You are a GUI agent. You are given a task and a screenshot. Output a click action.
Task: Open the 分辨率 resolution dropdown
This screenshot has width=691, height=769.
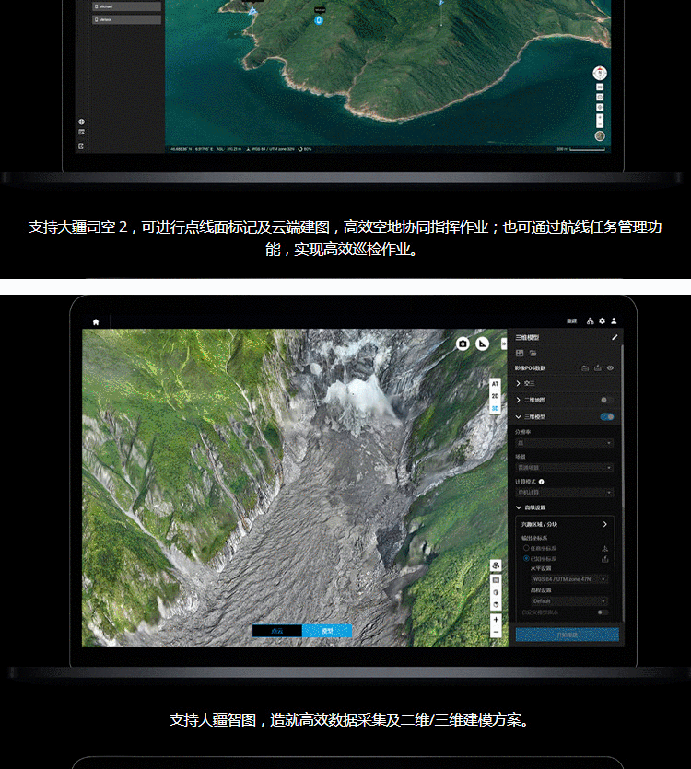[x=564, y=443]
